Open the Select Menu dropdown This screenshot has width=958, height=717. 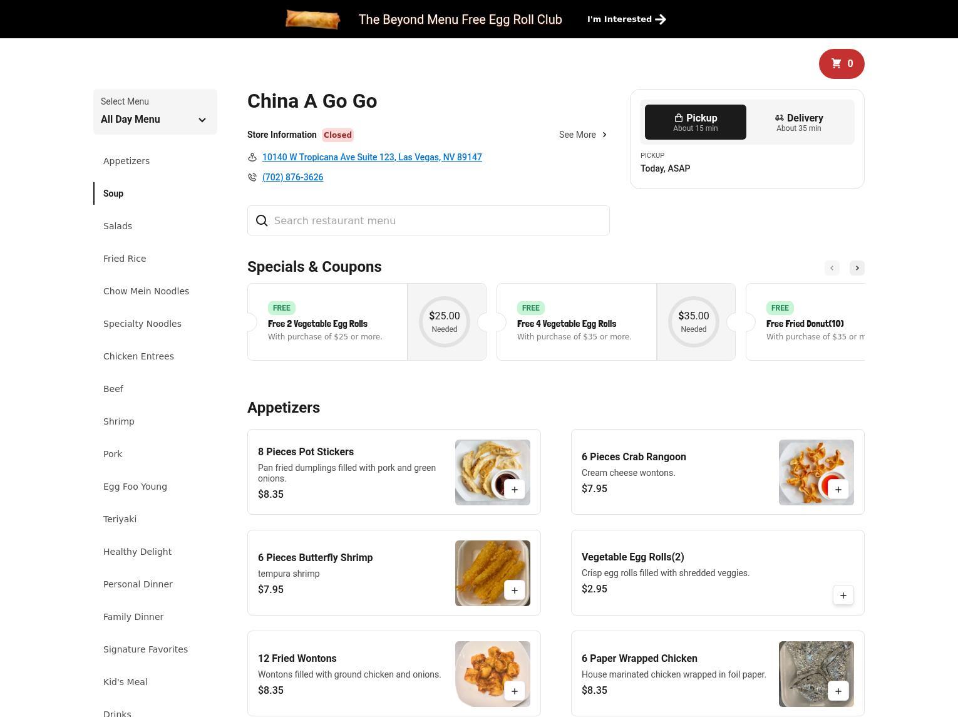[155, 111]
